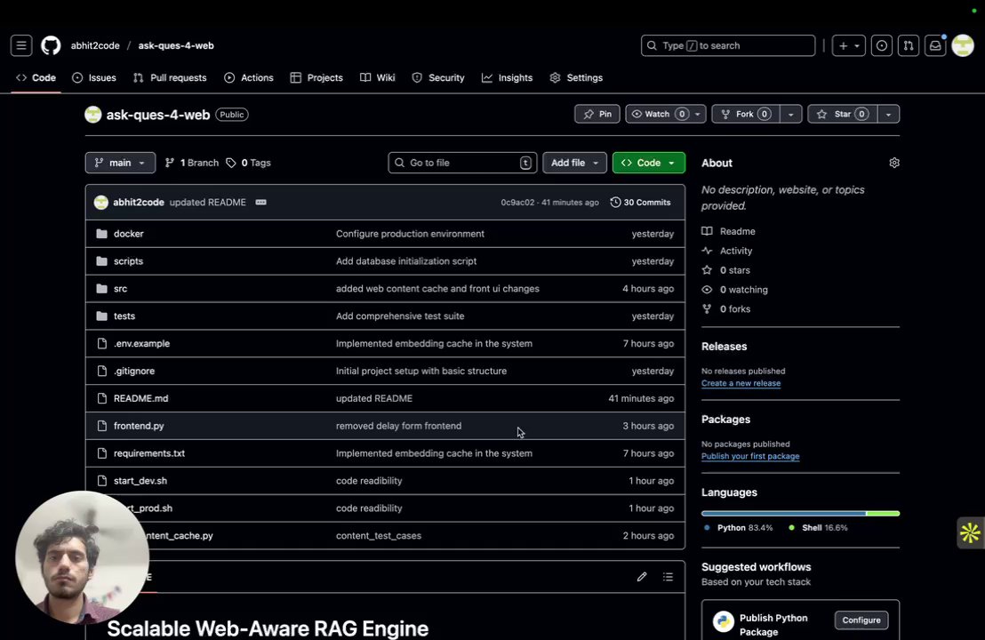Open the notifications inbox icon

point(935,45)
